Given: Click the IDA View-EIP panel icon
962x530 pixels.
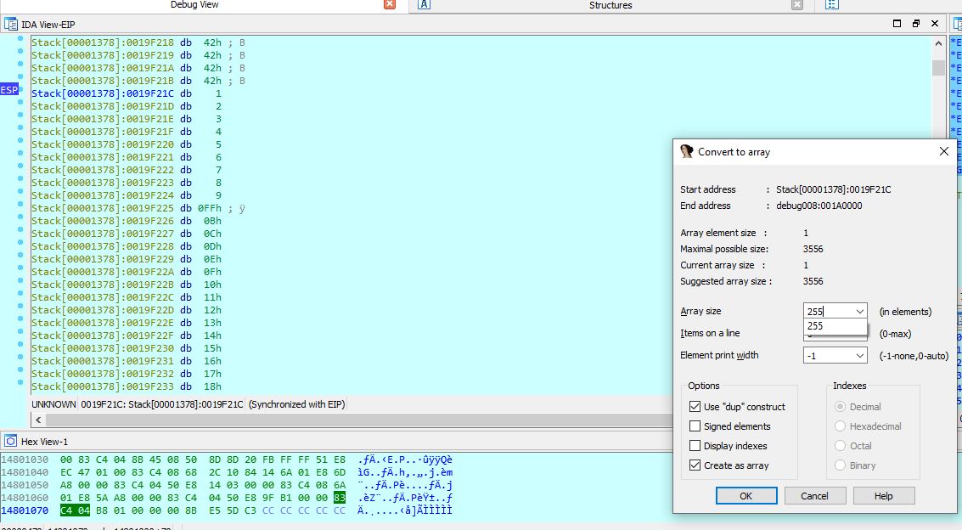Looking at the screenshot, I should pos(10,24).
